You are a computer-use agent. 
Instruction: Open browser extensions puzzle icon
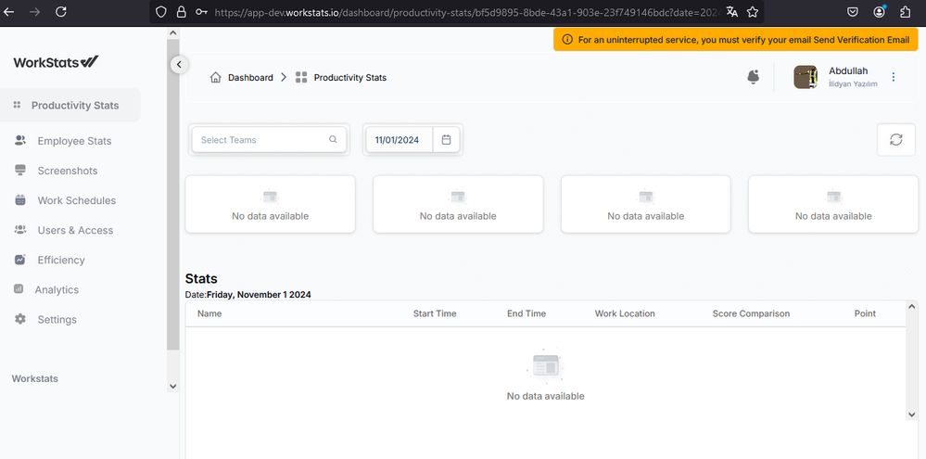point(906,12)
